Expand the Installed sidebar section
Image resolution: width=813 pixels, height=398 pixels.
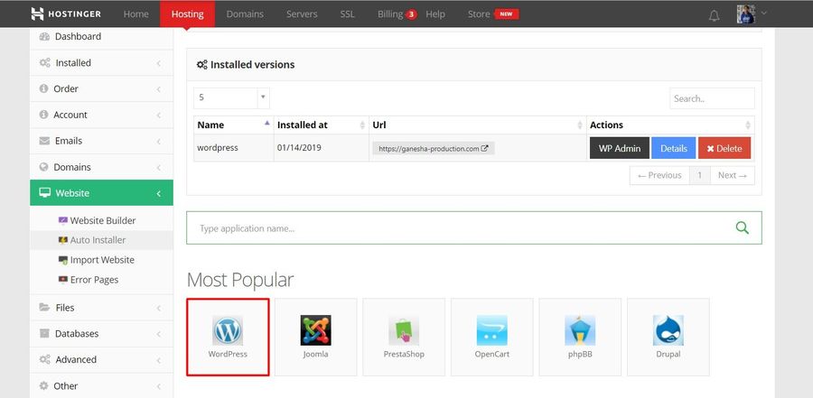coord(101,62)
